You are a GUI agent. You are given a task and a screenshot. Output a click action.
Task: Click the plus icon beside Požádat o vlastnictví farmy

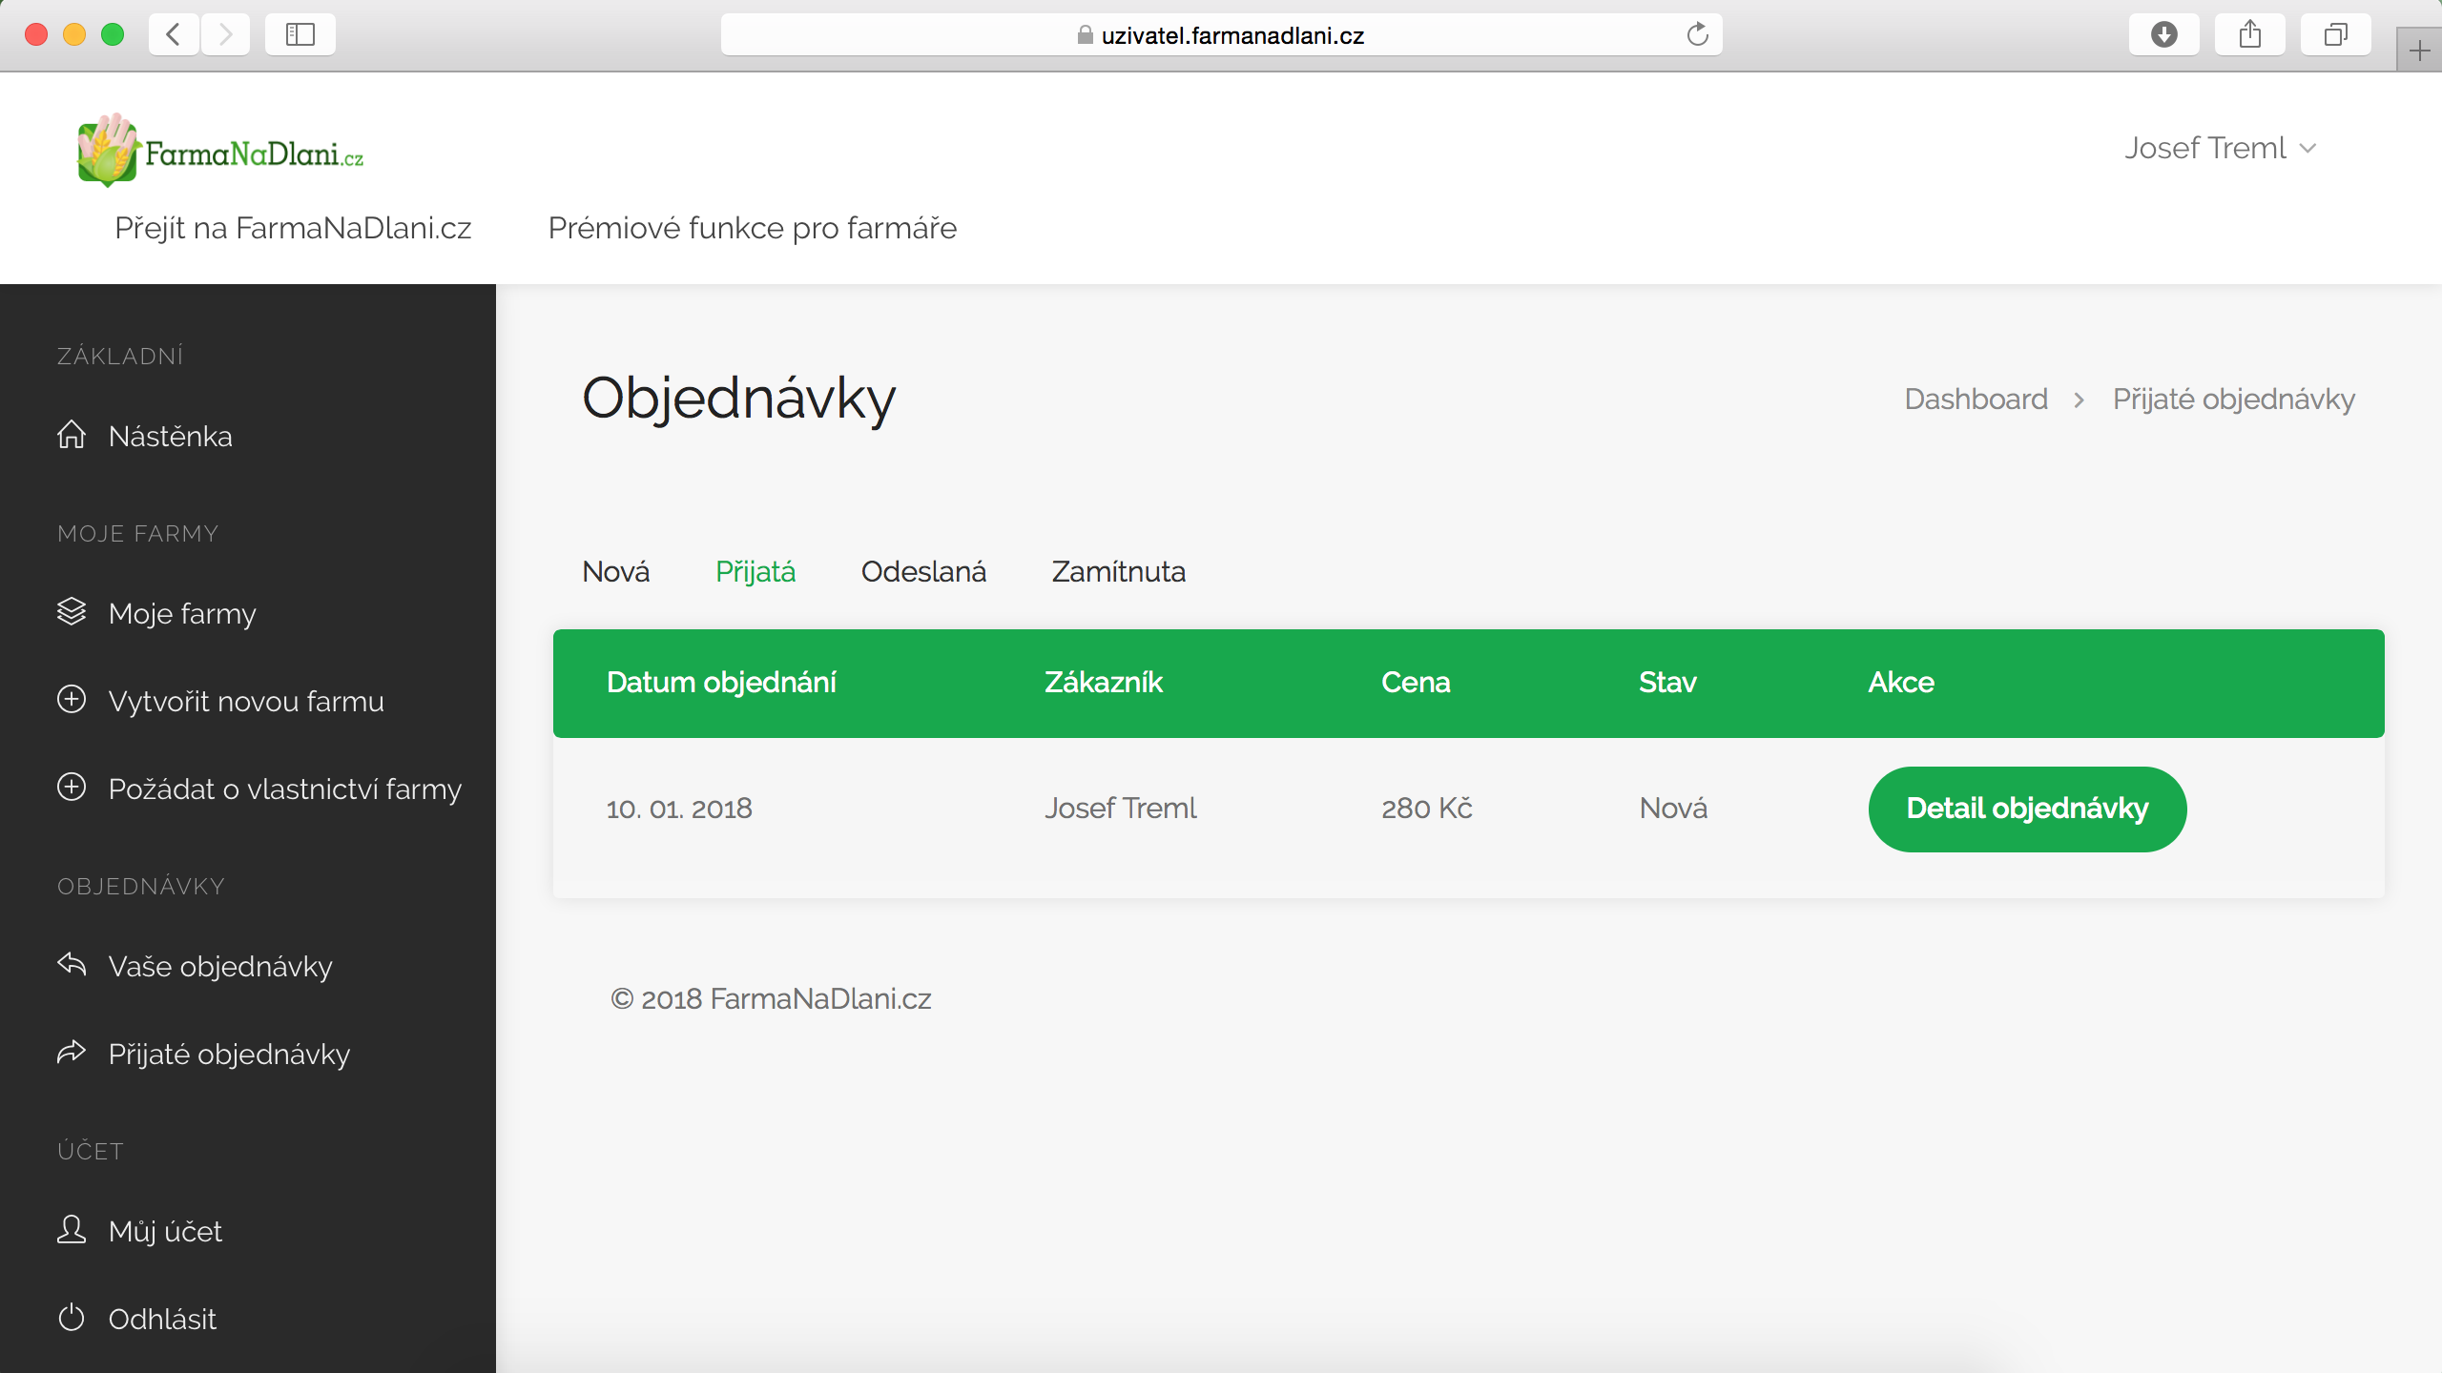click(x=72, y=787)
